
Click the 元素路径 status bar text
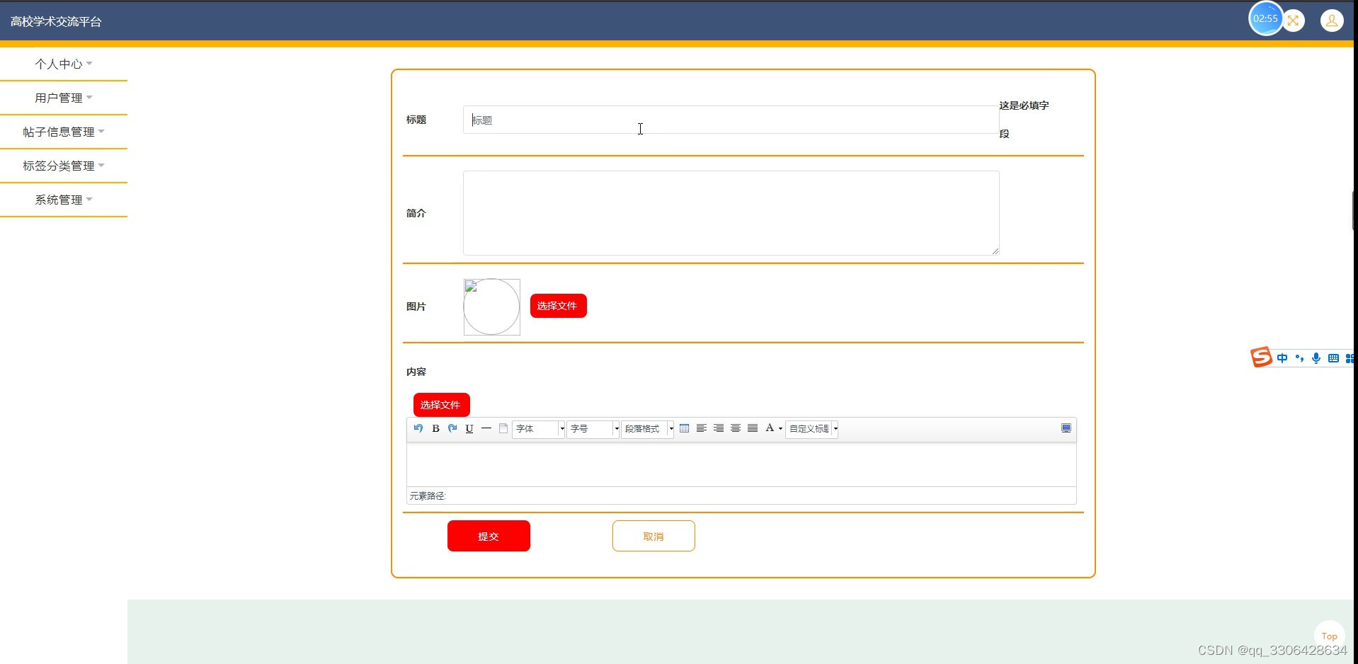(428, 496)
